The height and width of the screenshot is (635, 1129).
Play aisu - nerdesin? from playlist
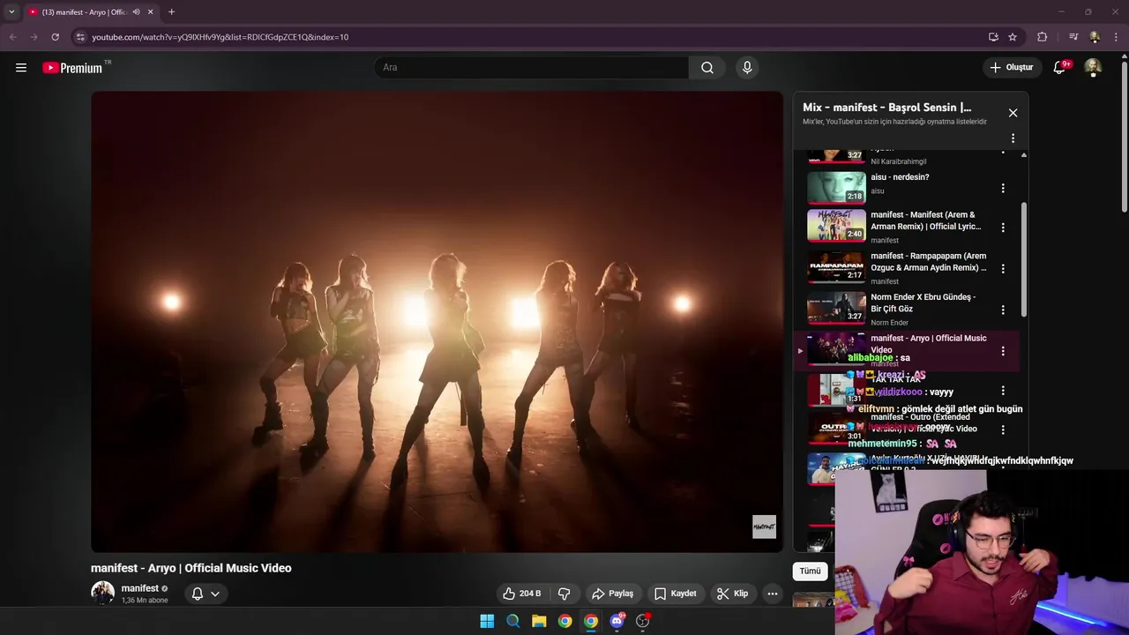836,187
